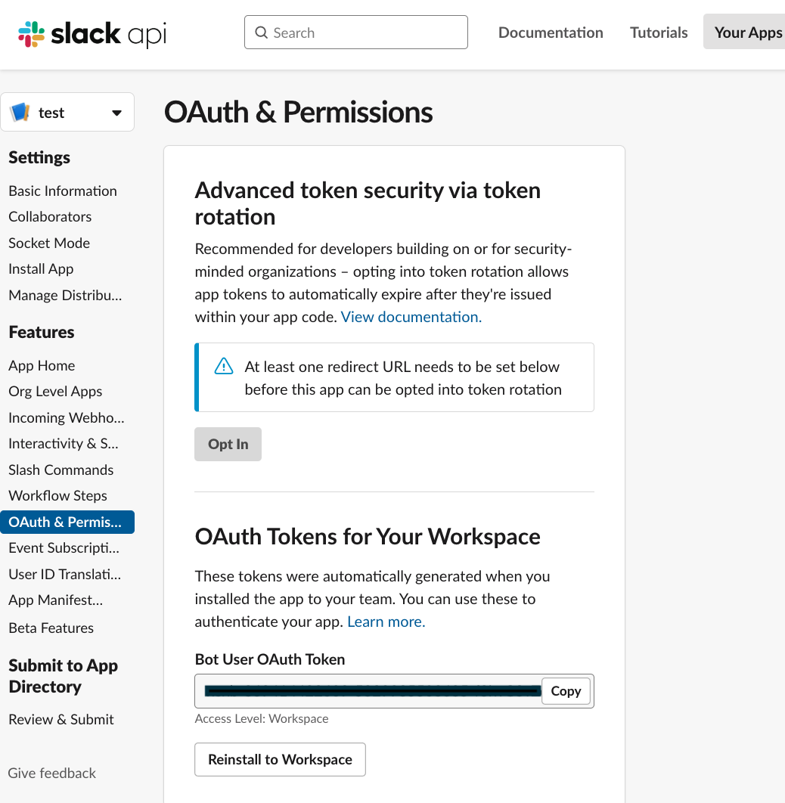This screenshot has height=803, width=785.
Task: Click the Slack API logo
Action: point(92,34)
